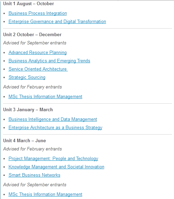Visit Knowledge Management and Societal Innovation
This screenshot has height=199, width=174.
tap(56, 167)
